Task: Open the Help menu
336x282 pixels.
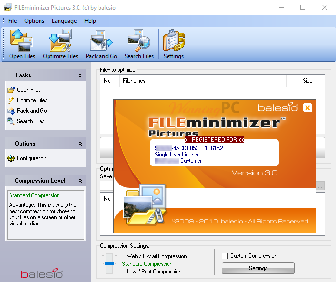Action: pyautogui.click(x=90, y=21)
